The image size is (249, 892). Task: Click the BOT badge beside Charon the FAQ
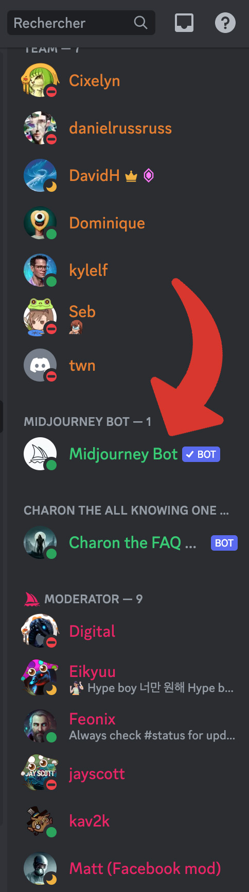coord(224,543)
